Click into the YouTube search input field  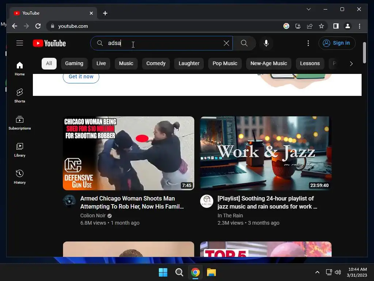click(x=162, y=43)
